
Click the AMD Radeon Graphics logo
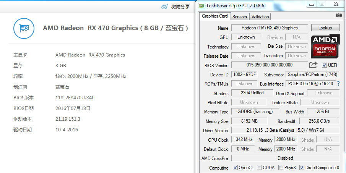[325, 46]
